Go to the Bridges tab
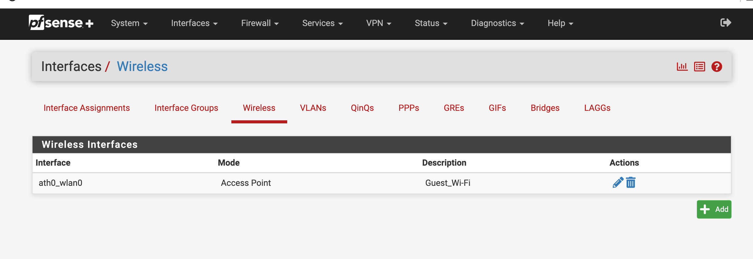753x259 pixels. pos(545,108)
